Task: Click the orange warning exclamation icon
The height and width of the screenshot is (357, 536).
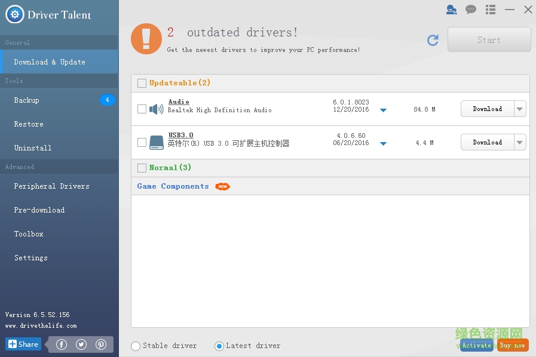Action: (x=146, y=40)
